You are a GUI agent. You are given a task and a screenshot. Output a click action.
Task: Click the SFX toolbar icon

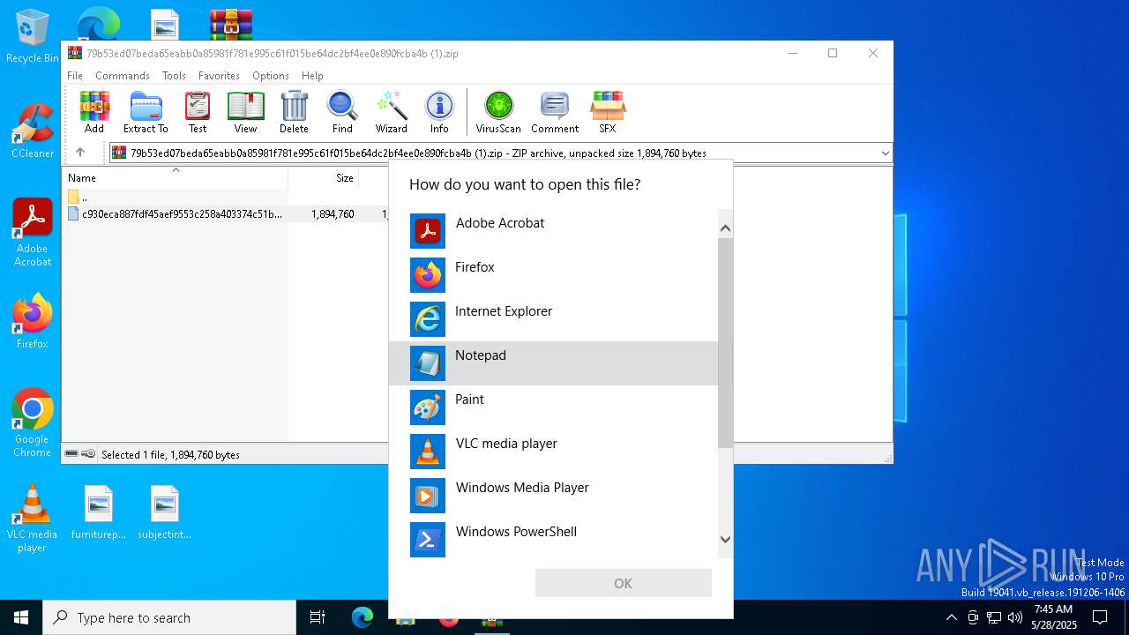[608, 112]
